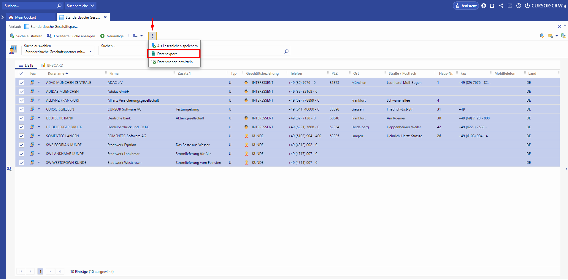This screenshot has width=568, height=280.
Task: Click the top search bar magnifier icon
Action: pos(59,6)
